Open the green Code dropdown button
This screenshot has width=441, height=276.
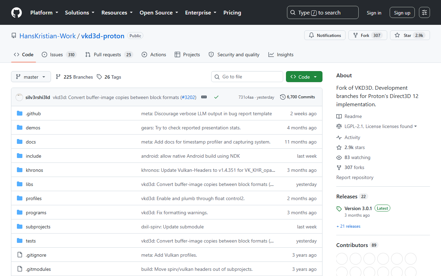[x=304, y=77]
